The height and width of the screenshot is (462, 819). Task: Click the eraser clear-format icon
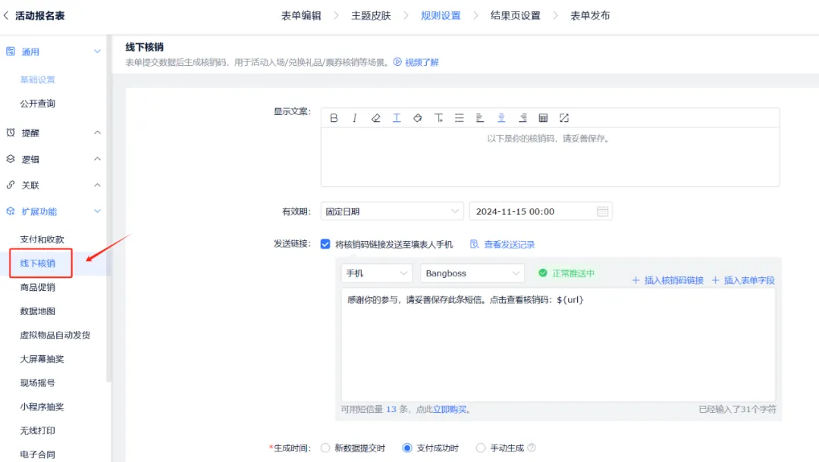375,118
